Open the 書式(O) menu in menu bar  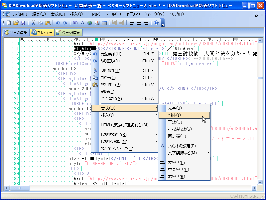58,14
